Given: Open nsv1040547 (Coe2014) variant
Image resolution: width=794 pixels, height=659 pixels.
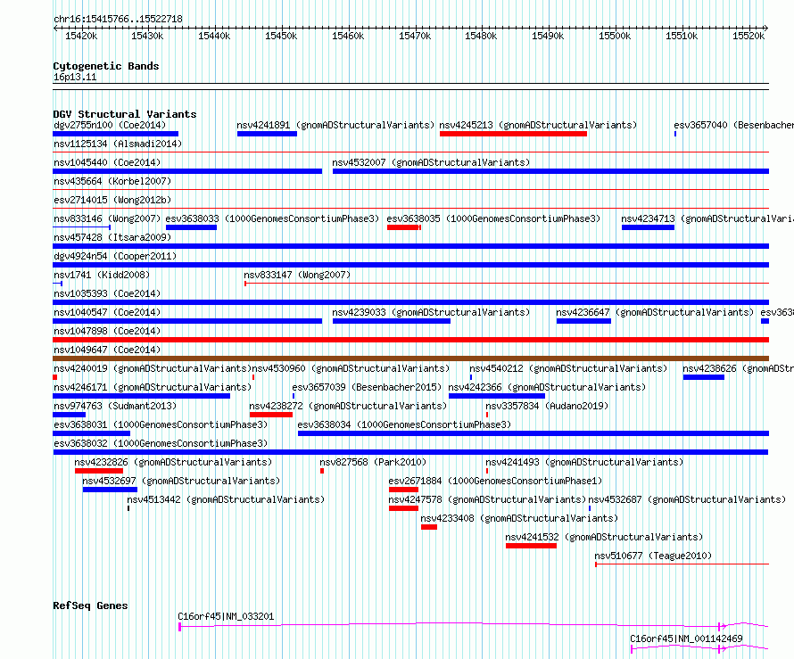Looking at the screenshot, I should click(x=107, y=312).
